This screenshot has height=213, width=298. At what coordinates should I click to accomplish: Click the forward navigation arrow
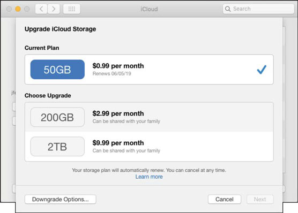click(x=54, y=9)
